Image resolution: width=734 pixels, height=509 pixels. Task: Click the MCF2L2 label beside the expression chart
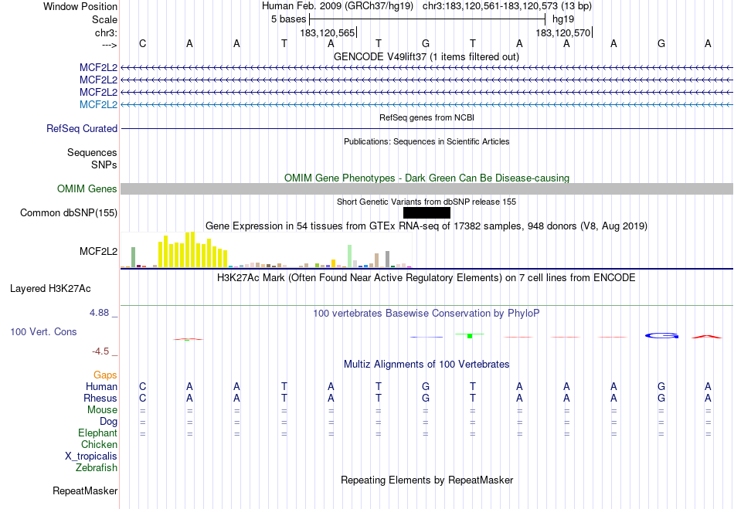tap(98, 251)
